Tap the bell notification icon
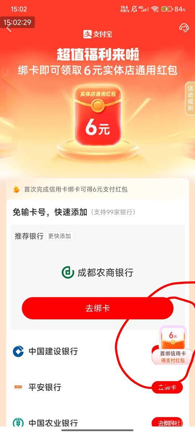195x434 pixels. (x=16, y=189)
